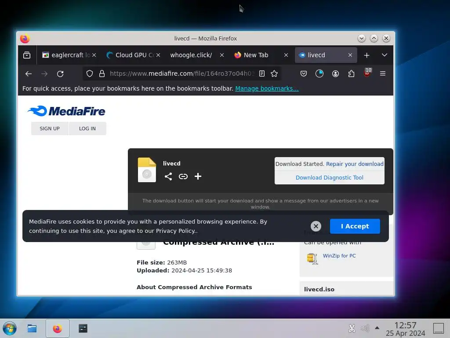Click the Uploaded 2024-04-25 15:49:38 text

coord(184,271)
